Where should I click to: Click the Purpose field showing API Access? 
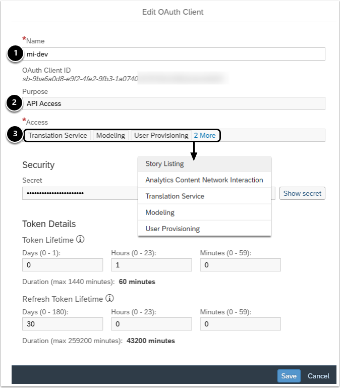tap(174, 103)
